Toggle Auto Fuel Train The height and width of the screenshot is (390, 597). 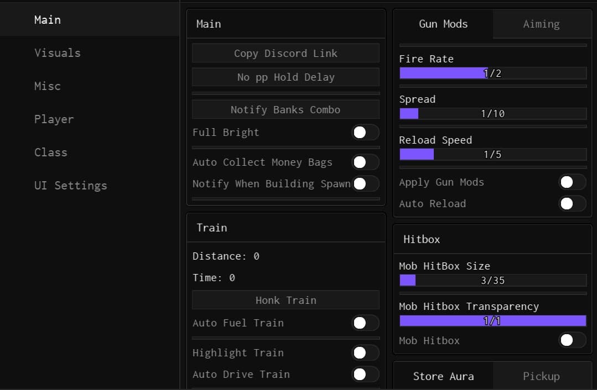pyautogui.click(x=365, y=323)
